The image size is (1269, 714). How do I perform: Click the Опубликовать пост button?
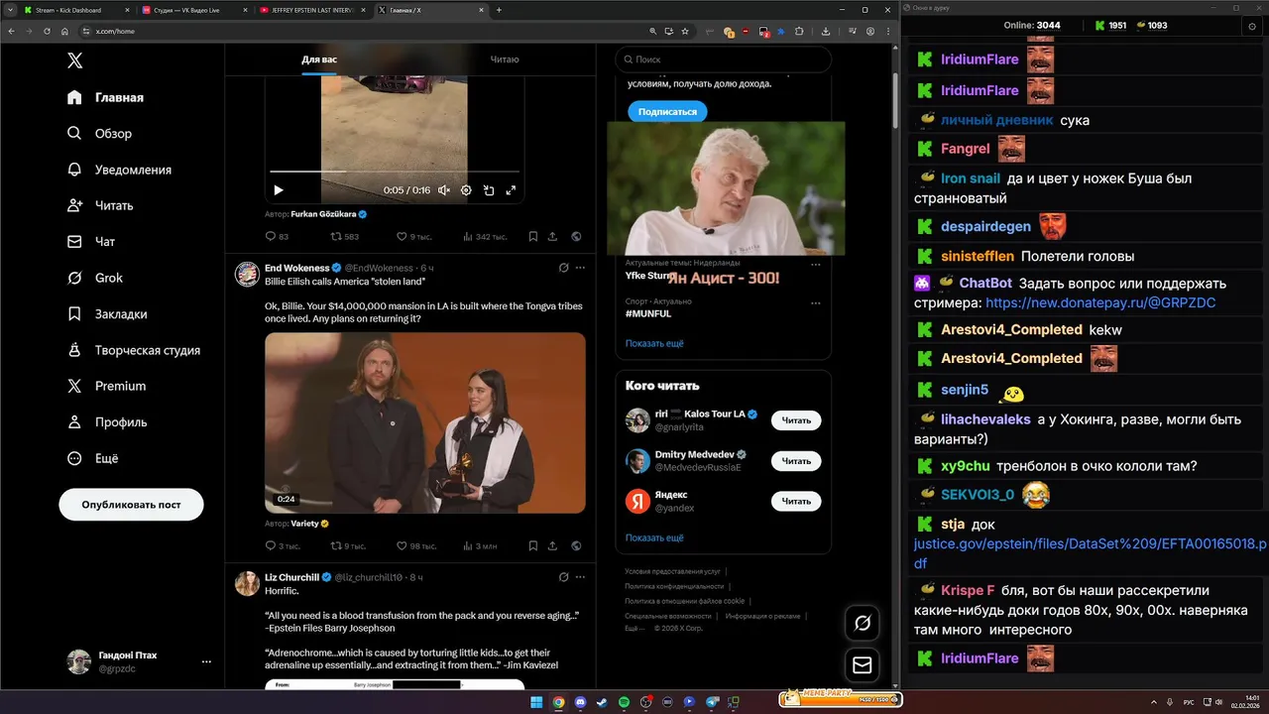pyautogui.click(x=131, y=505)
